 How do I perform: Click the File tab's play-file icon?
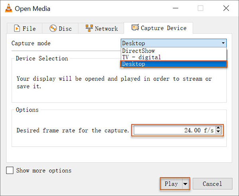click(x=17, y=28)
